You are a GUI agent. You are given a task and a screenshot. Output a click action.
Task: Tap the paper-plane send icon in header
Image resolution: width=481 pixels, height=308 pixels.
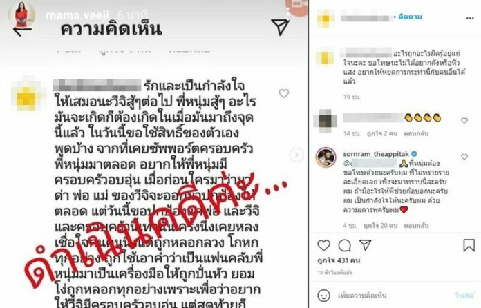281,27
